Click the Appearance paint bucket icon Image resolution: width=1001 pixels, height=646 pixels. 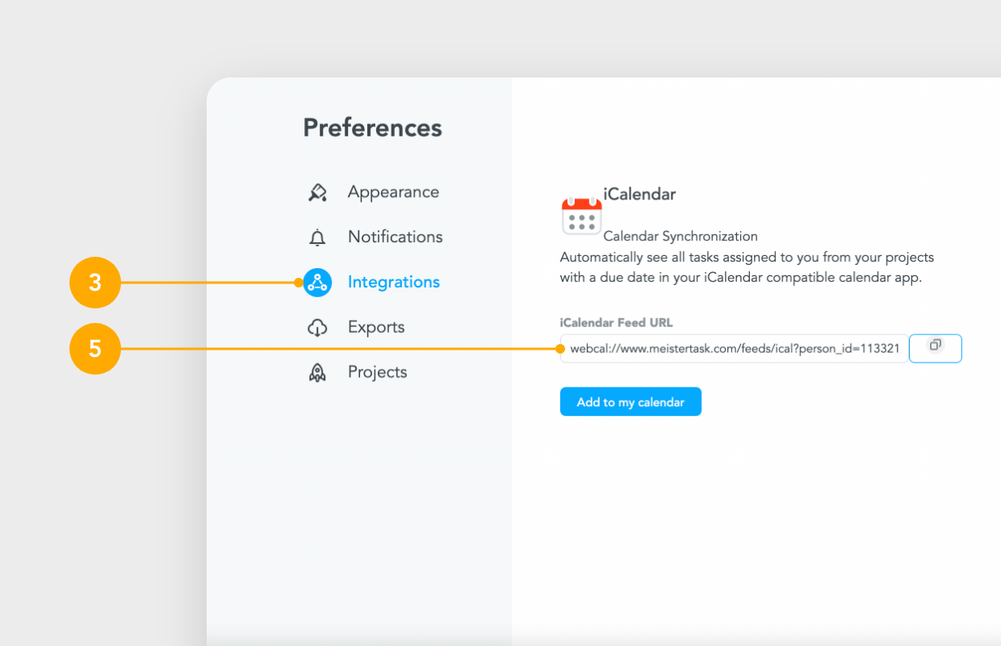(317, 192)
